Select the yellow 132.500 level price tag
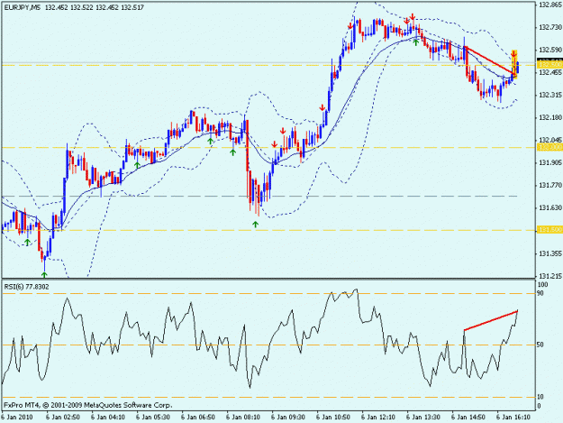Image resolution: width=563 pixels, height=423 pixels. click(x=549, y=65)
